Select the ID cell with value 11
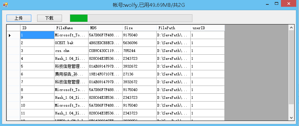 (37, 113)
